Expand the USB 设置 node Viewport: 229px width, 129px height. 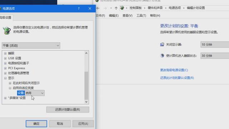coord(5,58)
